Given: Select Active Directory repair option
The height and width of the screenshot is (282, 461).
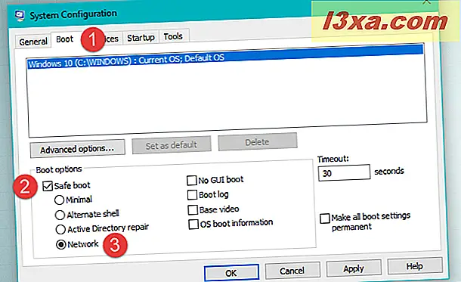Looking at the screenshot, I should pyautogui.click(x=60, y=229).
